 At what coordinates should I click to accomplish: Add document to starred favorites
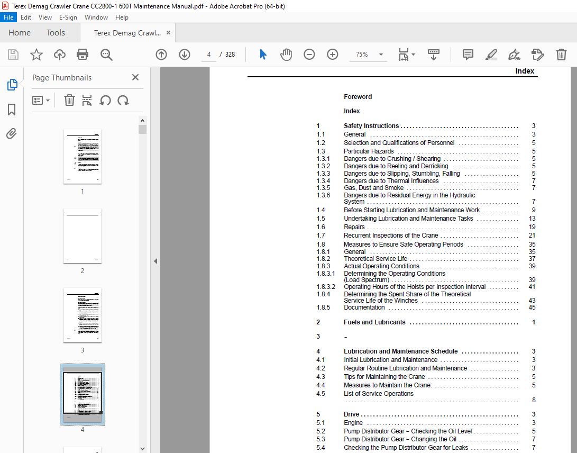(x=36, y=55)
